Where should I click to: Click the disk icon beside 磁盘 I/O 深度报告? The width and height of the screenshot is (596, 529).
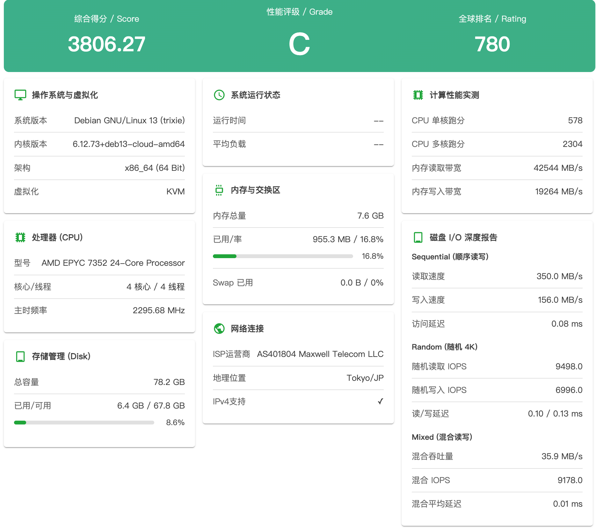(x=418, y=237)
